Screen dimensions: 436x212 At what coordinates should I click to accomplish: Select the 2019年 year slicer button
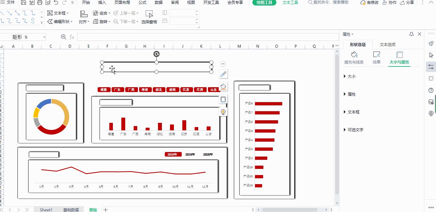tap(190, 155)
